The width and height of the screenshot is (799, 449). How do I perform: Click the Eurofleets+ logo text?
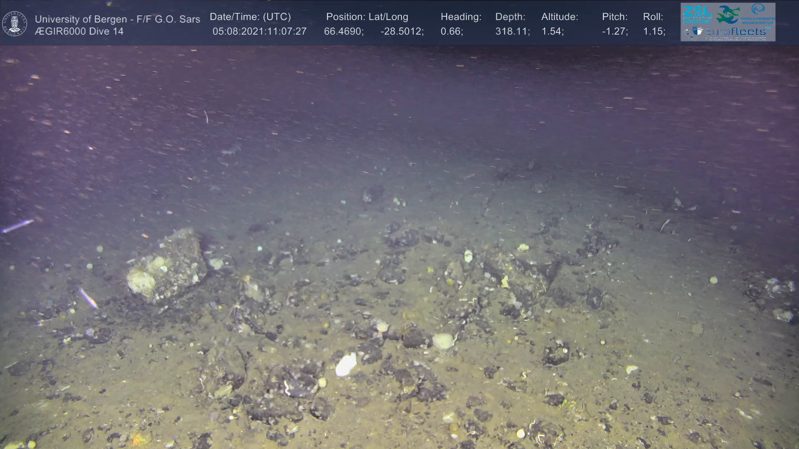(737, 32)
